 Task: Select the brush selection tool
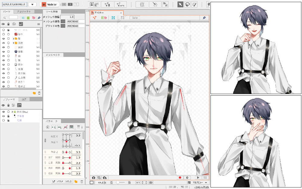coord(194,4)
